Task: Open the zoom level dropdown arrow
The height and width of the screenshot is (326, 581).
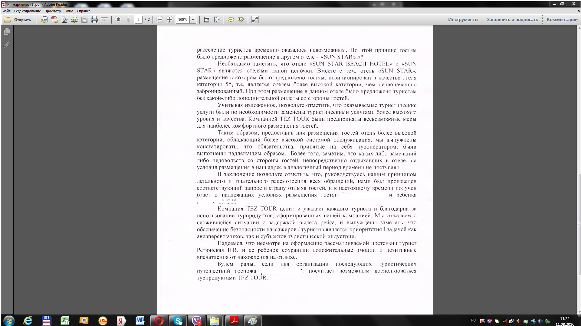Action: coord(193,20)
